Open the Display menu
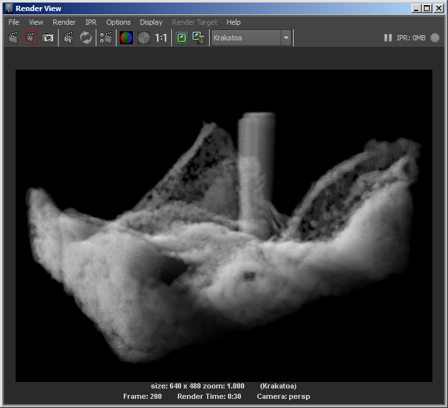This screenshot has height=408, width=448. pyautogui.click(x=151, y=22)
